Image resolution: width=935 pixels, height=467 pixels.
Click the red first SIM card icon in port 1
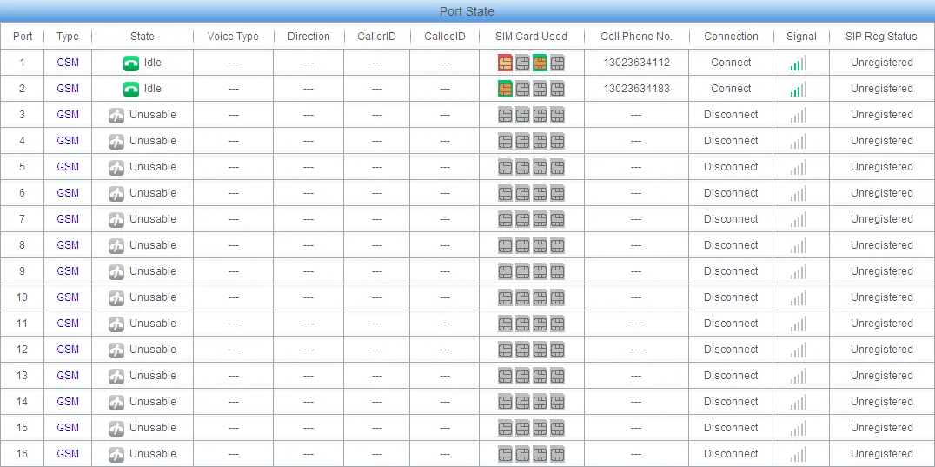505,63
